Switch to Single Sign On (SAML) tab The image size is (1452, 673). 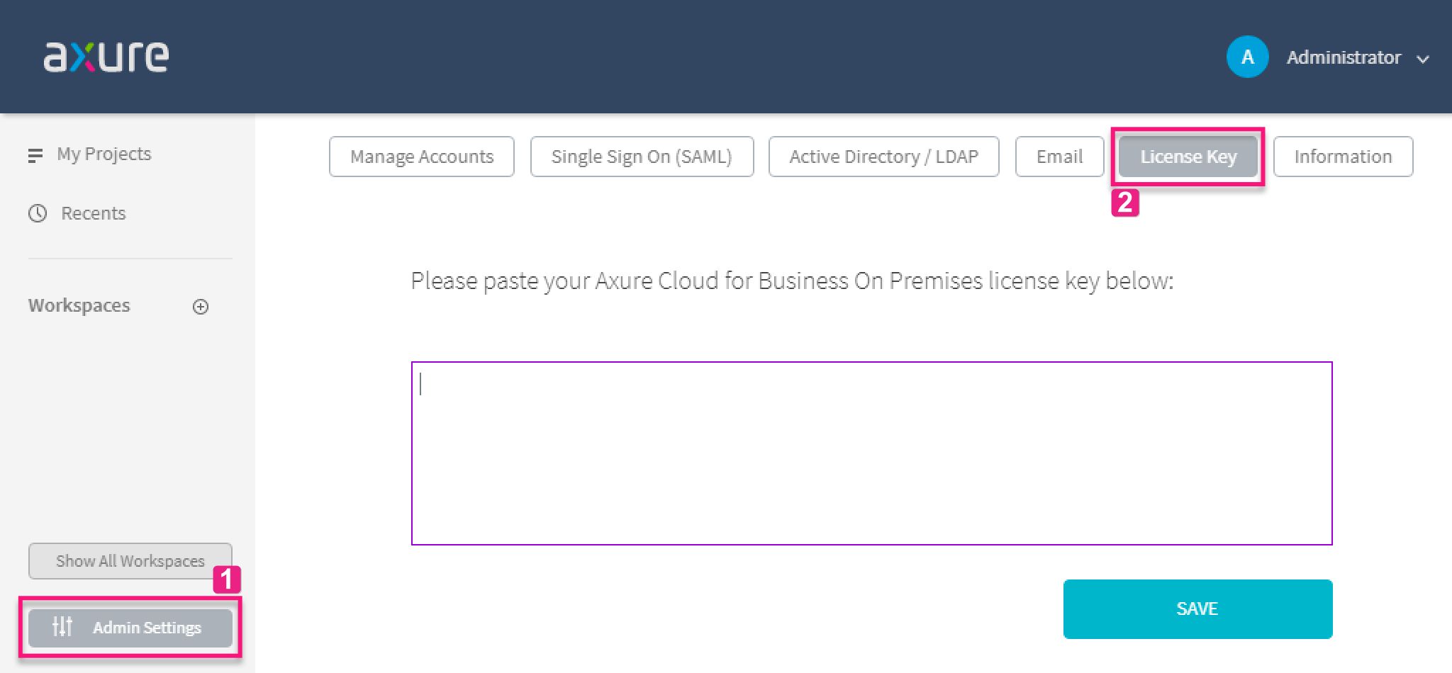(642, 157)
